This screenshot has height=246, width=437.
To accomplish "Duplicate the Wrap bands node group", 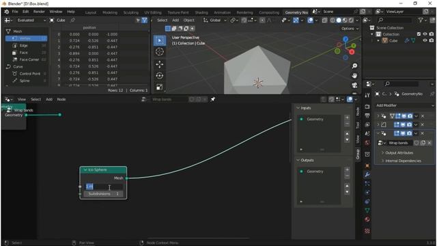I will (423, 143).
